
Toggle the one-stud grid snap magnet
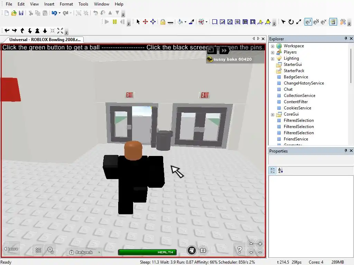pyautogui.click(x=308, y=22)
